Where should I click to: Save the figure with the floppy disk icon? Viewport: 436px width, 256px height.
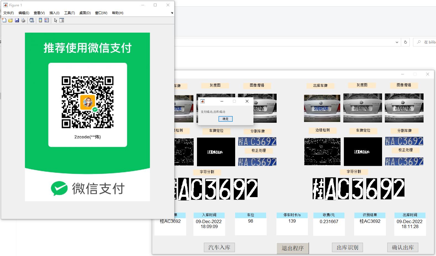point(17,20)
